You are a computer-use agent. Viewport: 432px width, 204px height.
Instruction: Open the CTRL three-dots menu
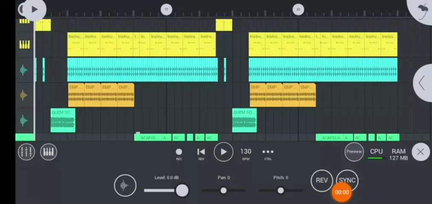click(x=268, y=152)
